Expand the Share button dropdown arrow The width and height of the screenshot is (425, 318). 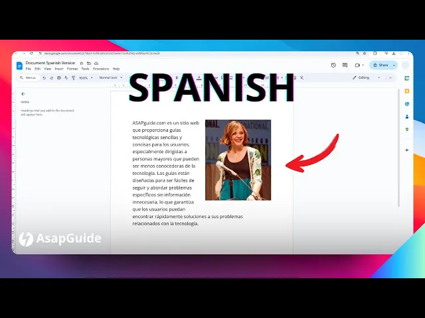point(394,65)
